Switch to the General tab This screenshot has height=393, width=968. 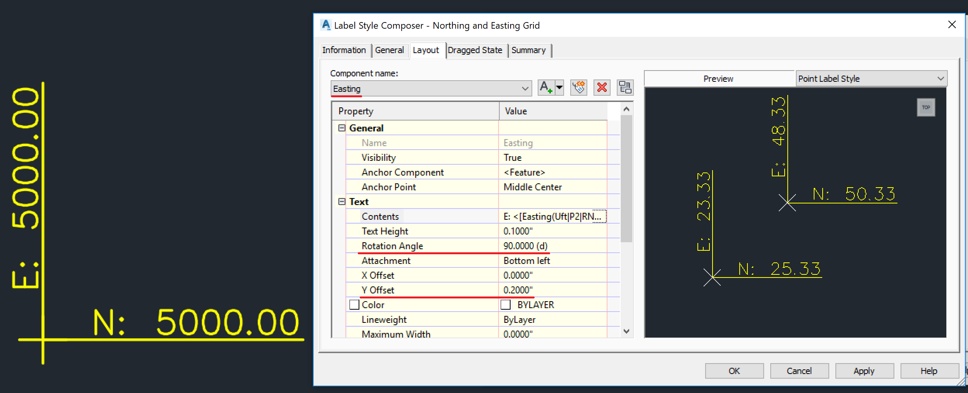(x=390, y=50)
